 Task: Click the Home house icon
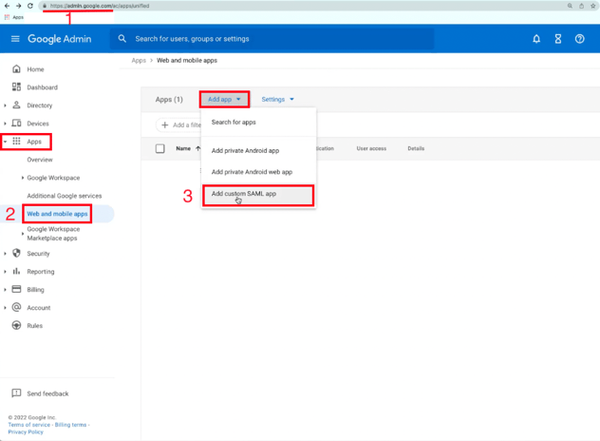point(16,69)
